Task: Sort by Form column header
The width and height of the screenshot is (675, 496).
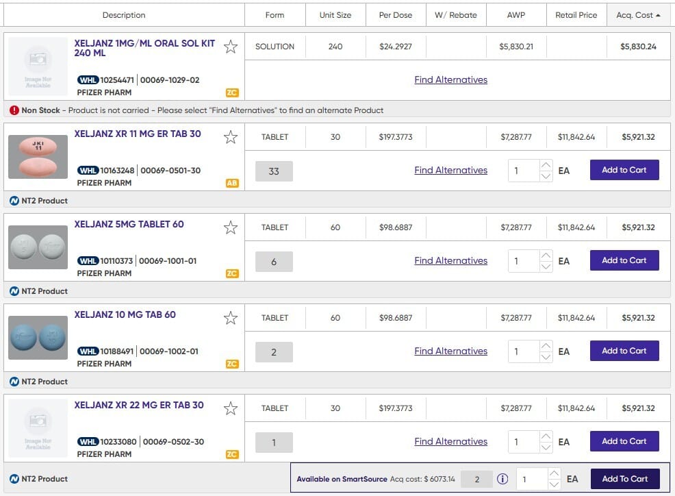Action: (275, 15)
